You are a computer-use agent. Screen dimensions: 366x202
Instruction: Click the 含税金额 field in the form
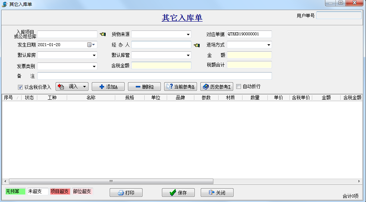161,65
